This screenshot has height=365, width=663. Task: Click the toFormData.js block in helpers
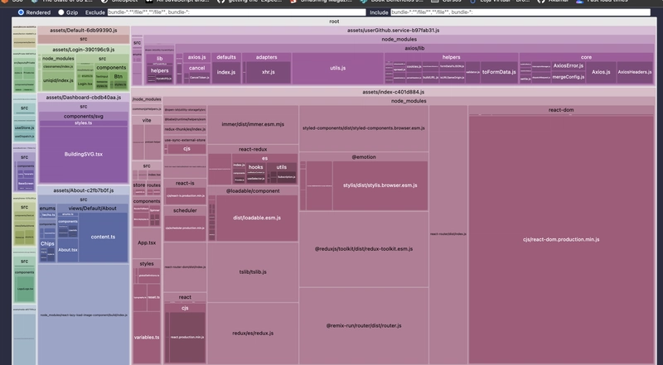[498, 72]
